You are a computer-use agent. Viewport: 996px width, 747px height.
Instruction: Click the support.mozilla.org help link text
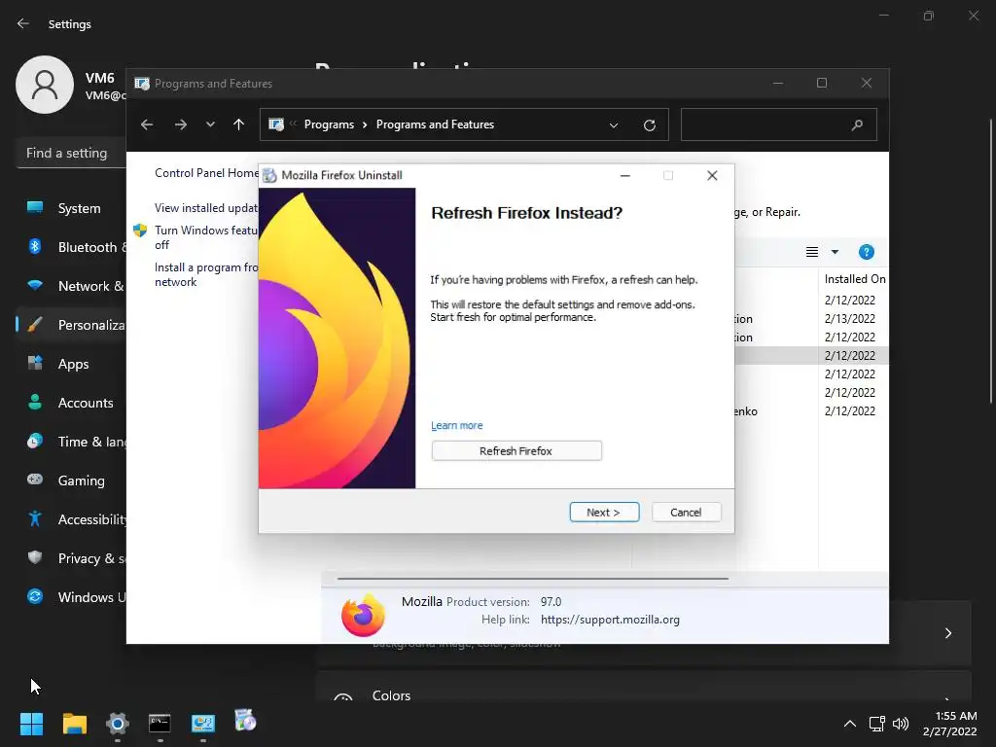(x=611, y=620)
